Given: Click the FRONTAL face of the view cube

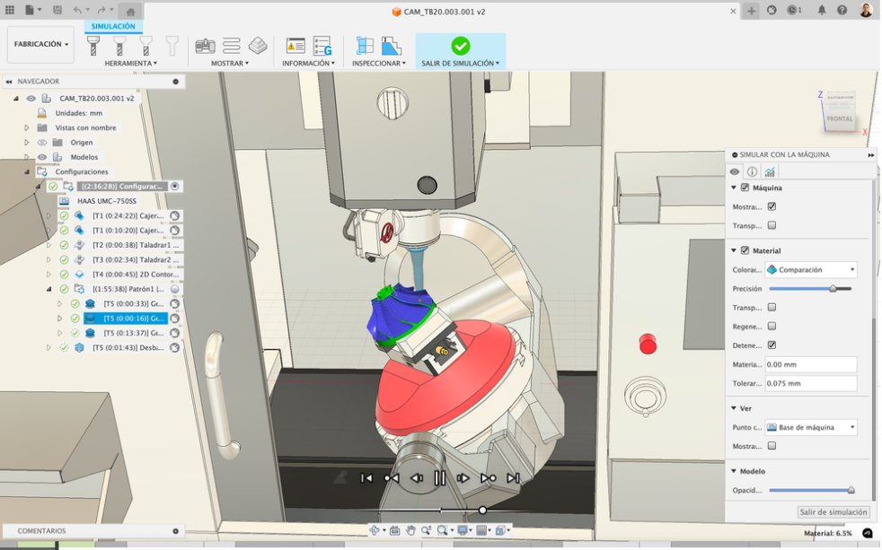Looking at the screenshot, I should click(839, 119).
